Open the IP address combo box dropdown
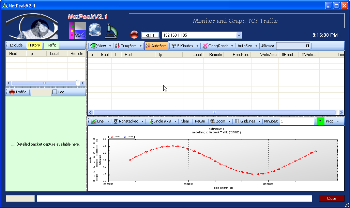This screenshot has width=350, height=208. (x=239, y=35)
